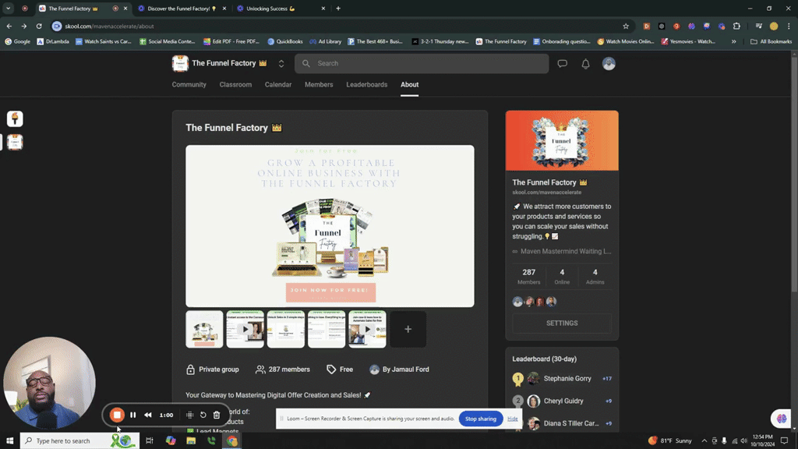
Task: Open Maven Mastermind Waiting L... link
Action: [562, 251]
